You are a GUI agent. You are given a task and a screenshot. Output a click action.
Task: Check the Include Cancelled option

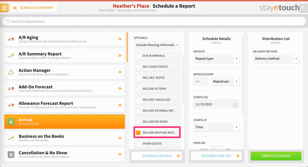click(138, 100)
